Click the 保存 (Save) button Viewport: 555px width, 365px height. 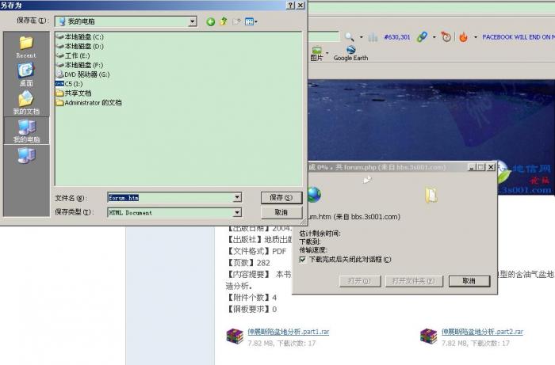(281, 197)
